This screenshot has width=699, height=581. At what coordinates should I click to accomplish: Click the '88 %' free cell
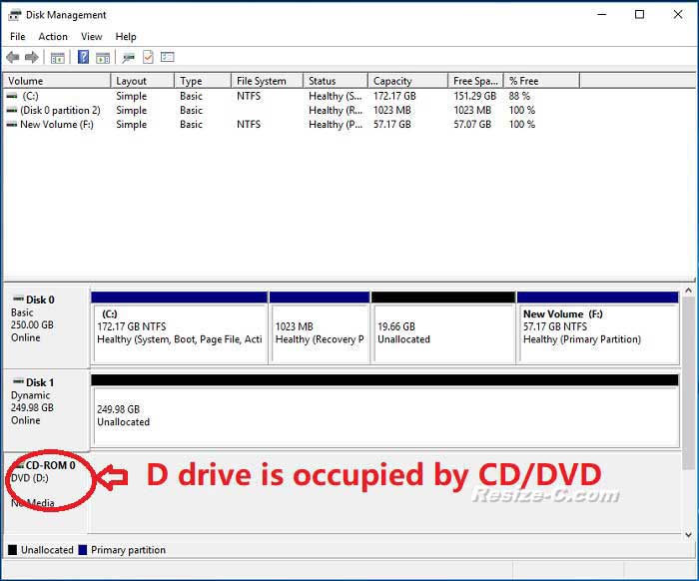pos(519,96)
